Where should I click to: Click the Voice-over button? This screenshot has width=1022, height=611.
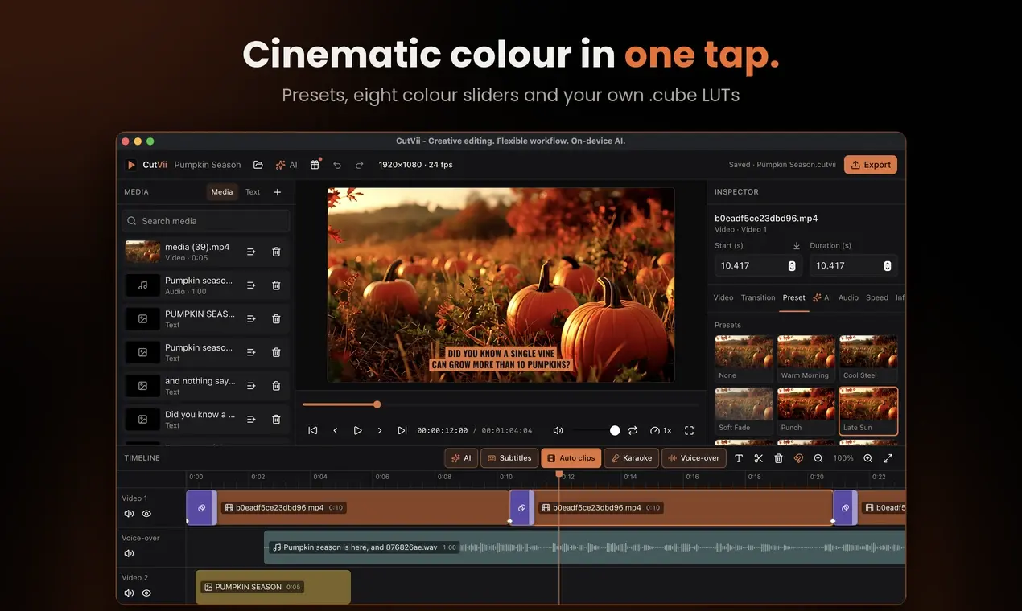point(694,458)
